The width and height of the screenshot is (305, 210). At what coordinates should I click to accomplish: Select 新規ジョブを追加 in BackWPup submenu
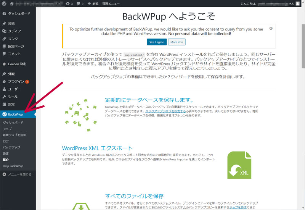[14, 135]
